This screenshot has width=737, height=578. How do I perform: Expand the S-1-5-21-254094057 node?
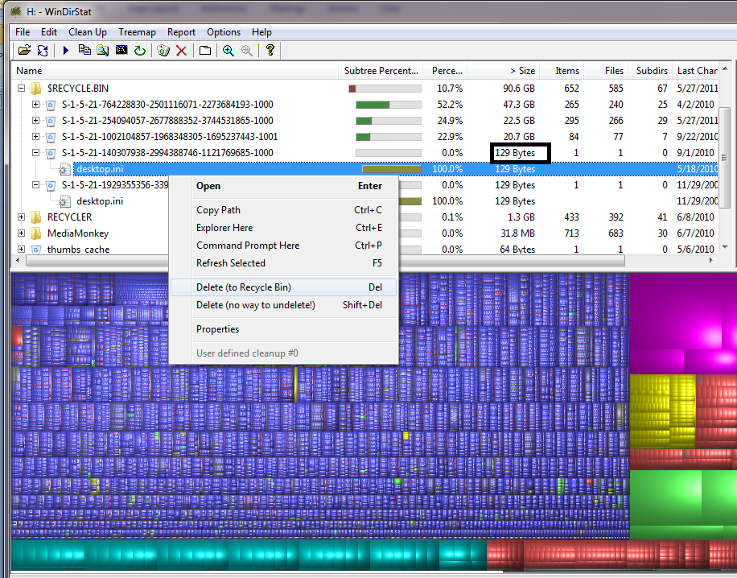pos(35,121)
